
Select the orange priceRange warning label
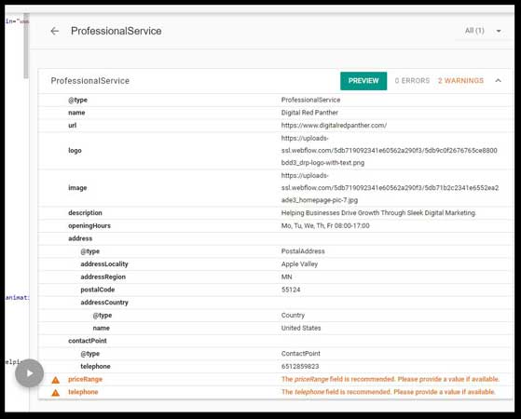coord(85,379)
